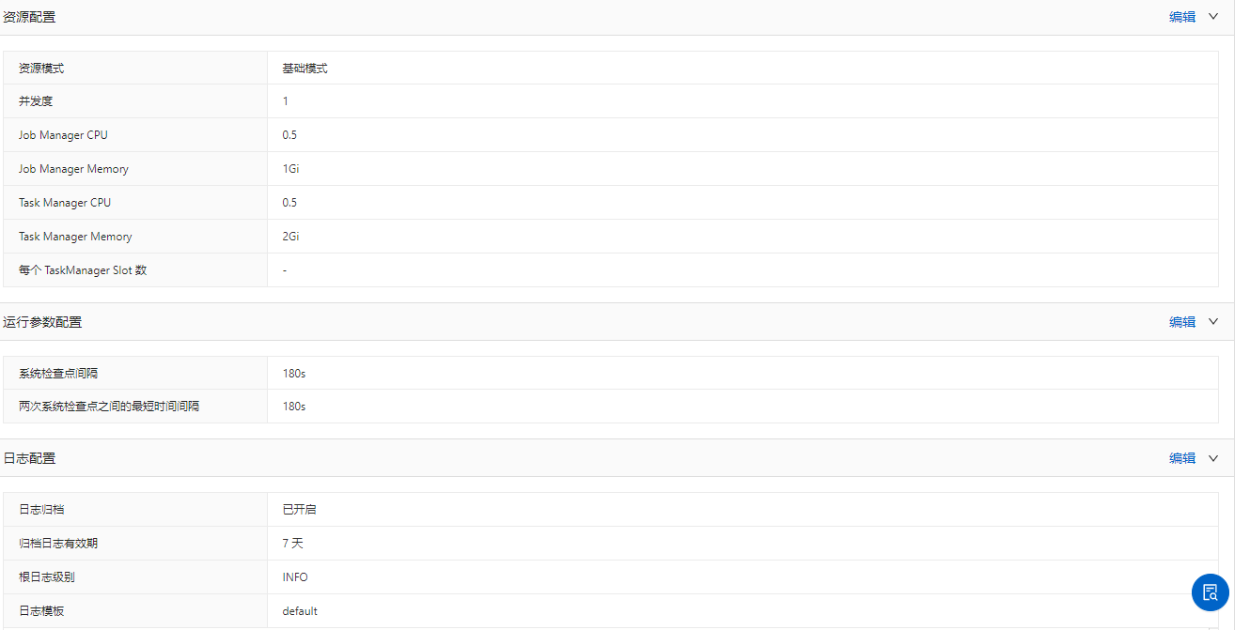Open the floating document search help icon
The width and height of the screenshot is (1250, 630).
pyautogui.click(x=1210, y=592)
